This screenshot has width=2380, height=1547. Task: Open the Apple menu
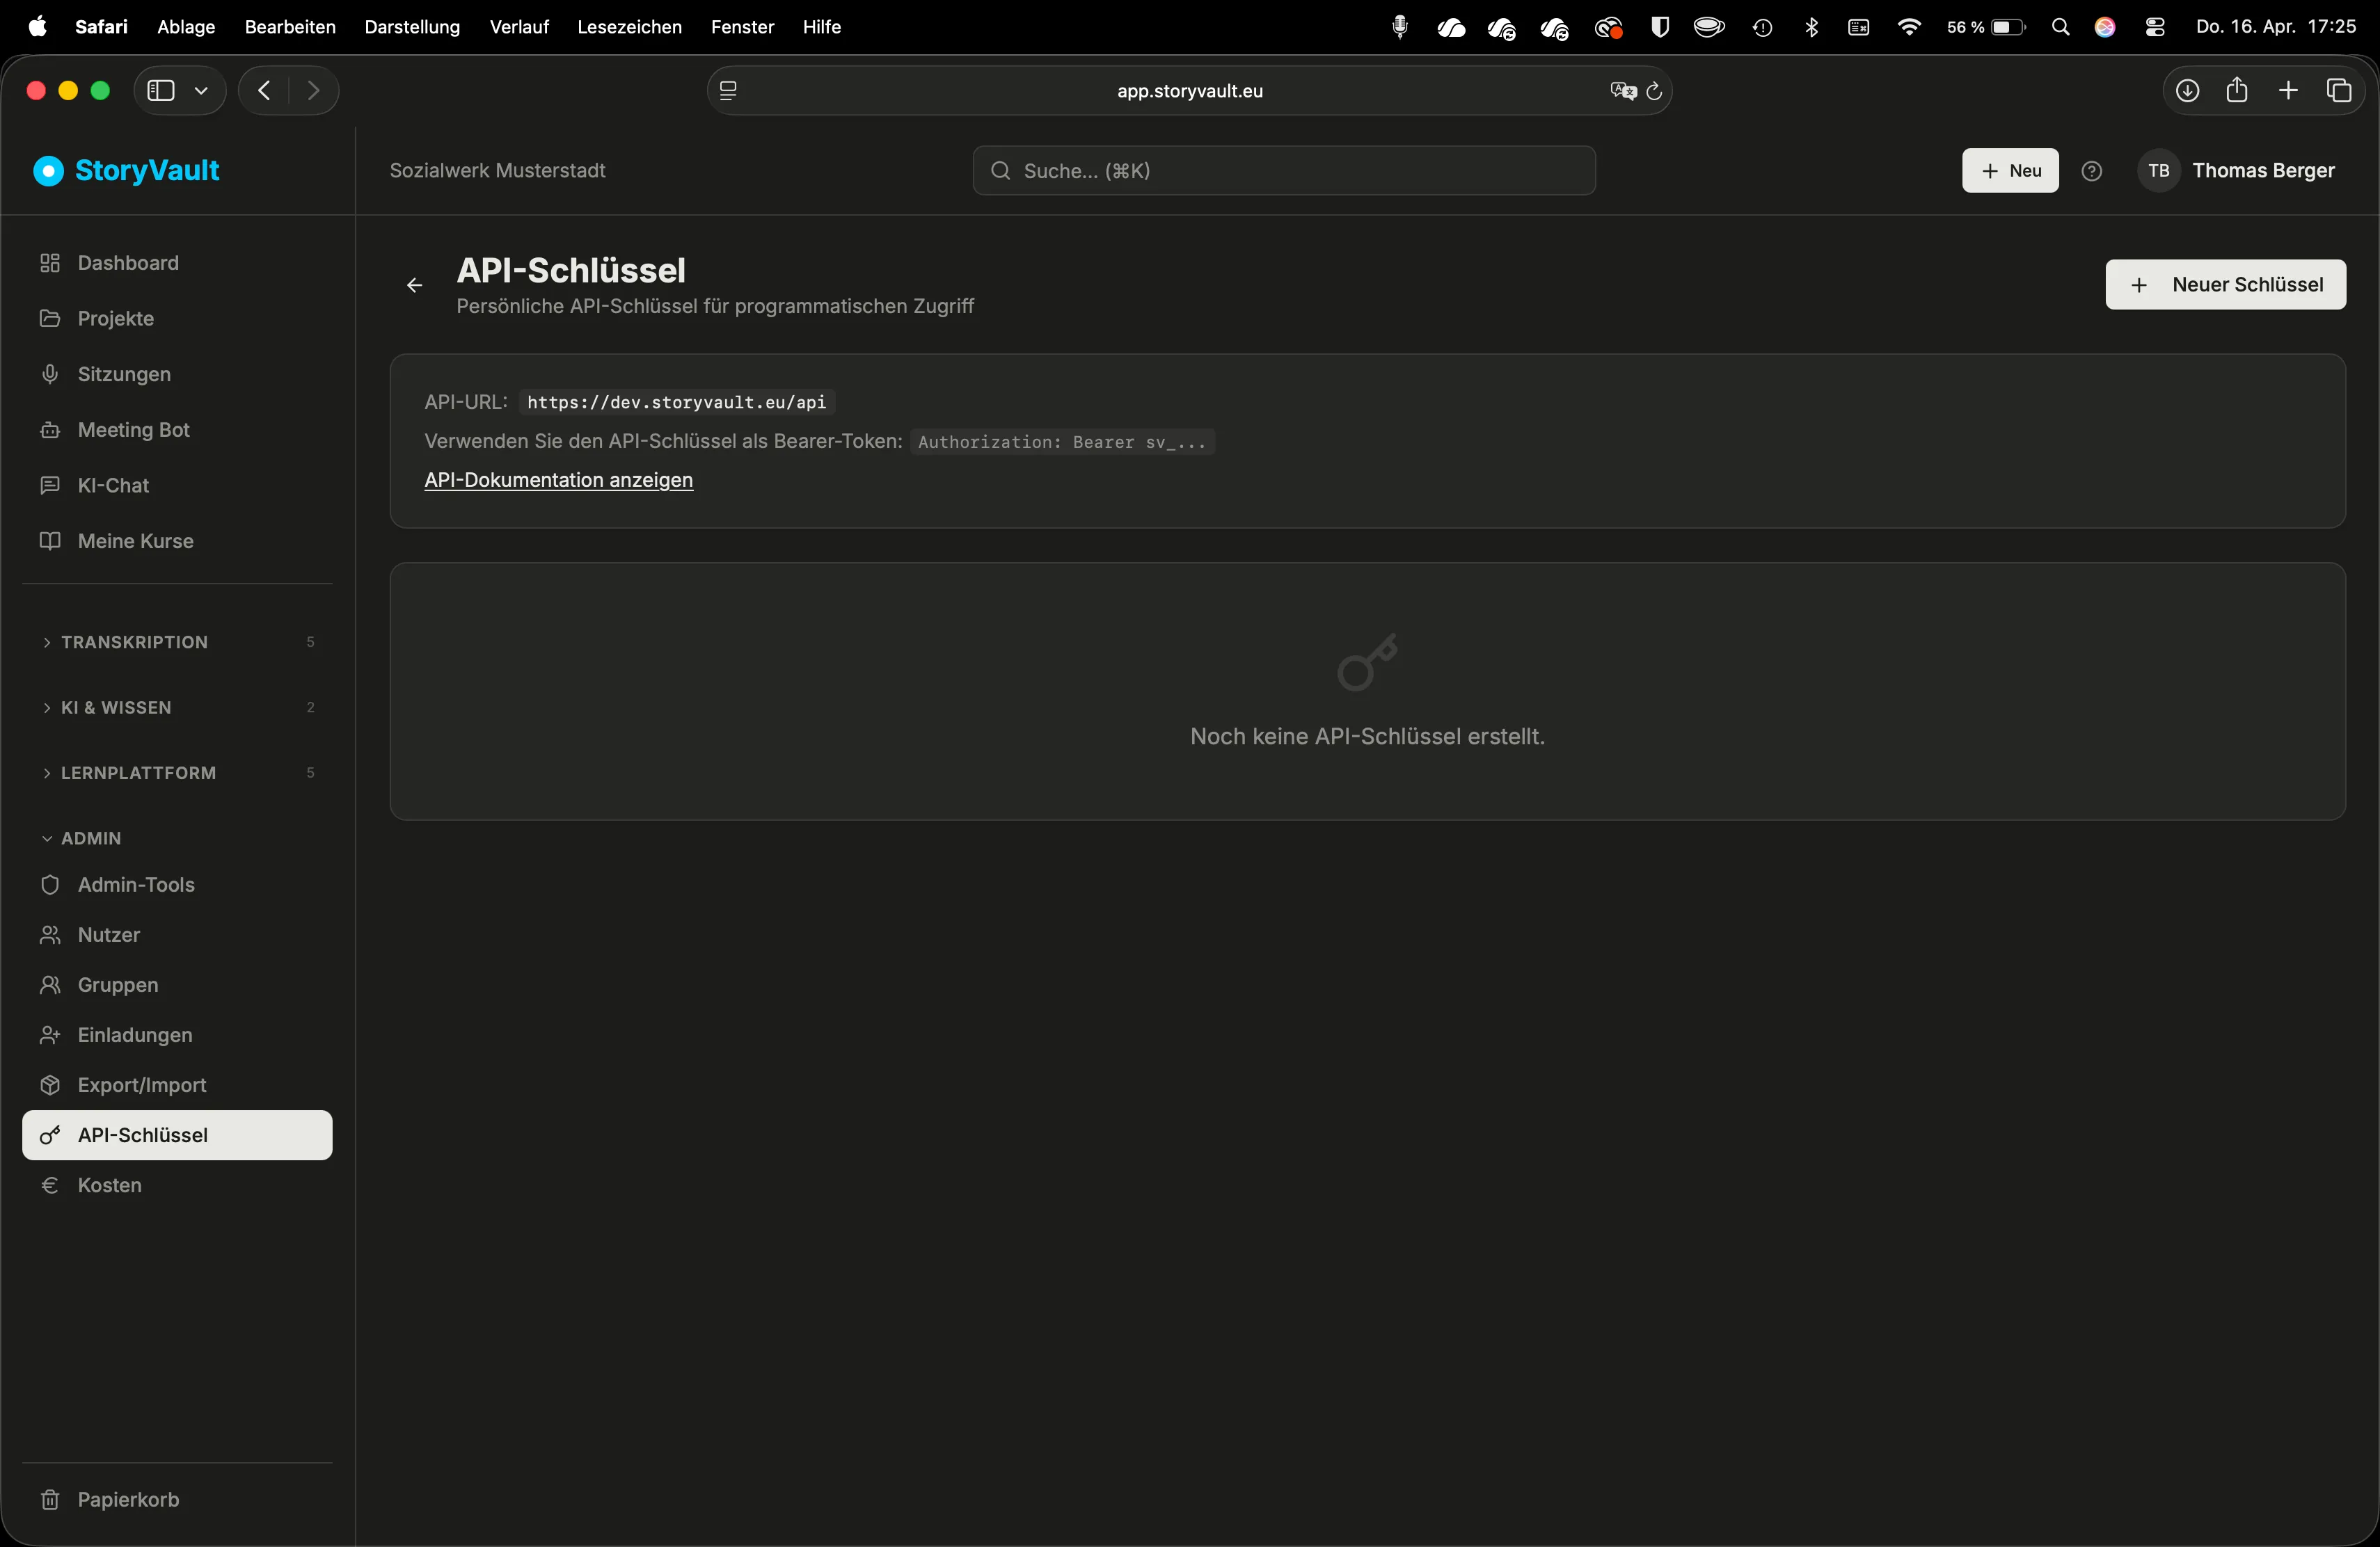37,27
